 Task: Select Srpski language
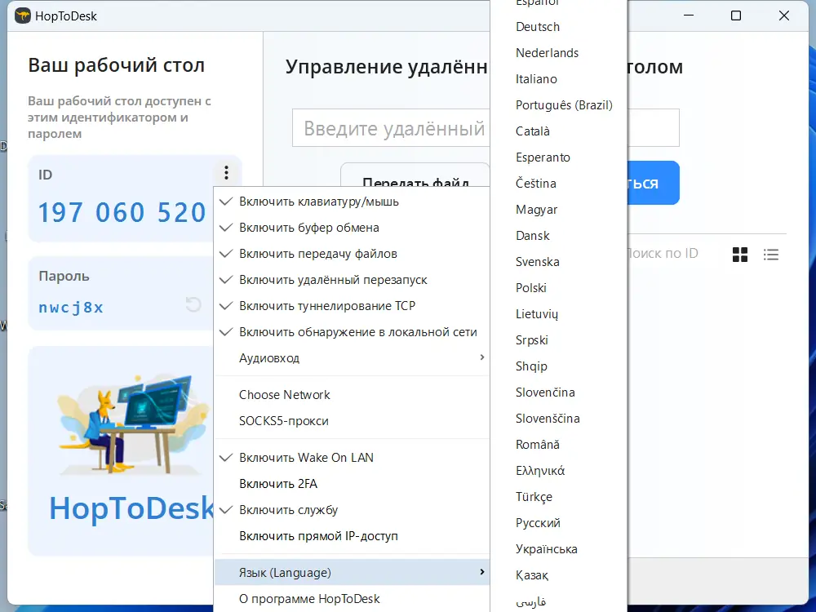(558, 339)
